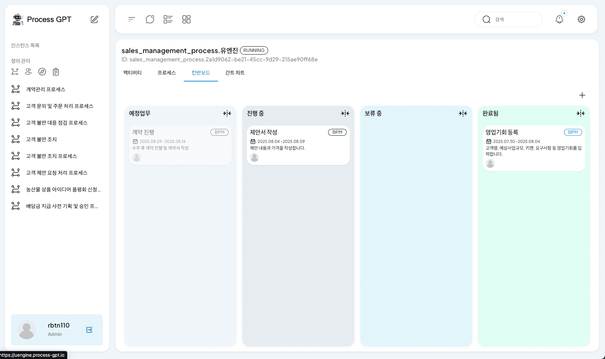Viewport: 605px width, 359px height.
Task: Collapse the 예정업무 column
Action: tap(227, 113)
